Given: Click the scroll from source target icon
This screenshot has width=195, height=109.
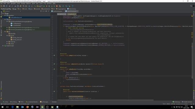Looking at the screenshot, I should [41, 11].
